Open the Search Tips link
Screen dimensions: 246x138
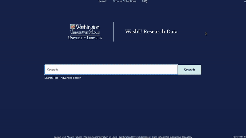tap(51, 78)
